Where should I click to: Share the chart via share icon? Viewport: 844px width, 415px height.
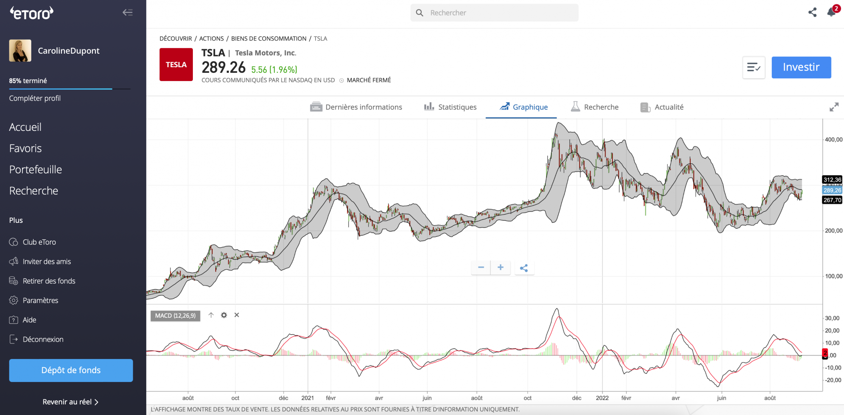point(524,268)
